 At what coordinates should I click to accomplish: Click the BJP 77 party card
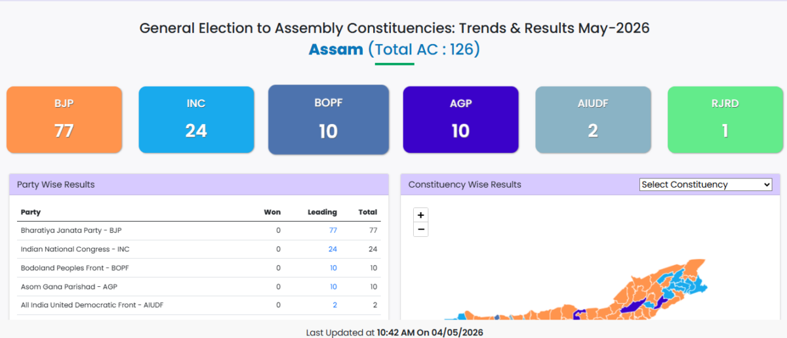(x=64, y=120)
